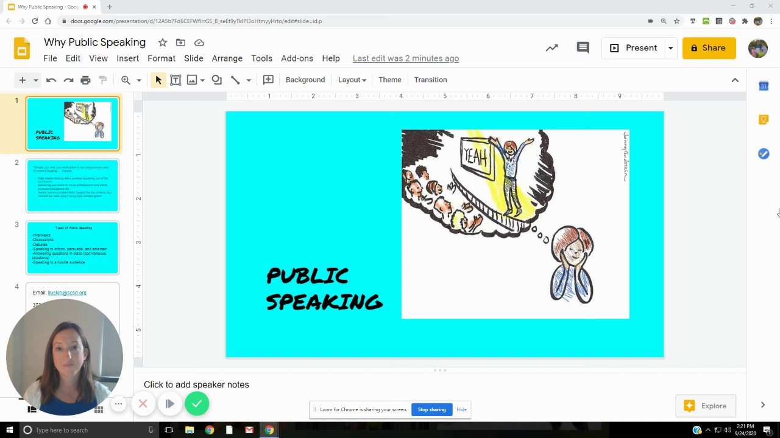Start the slideshow with Present button
The image size is (780, 438).
(634, 48)
